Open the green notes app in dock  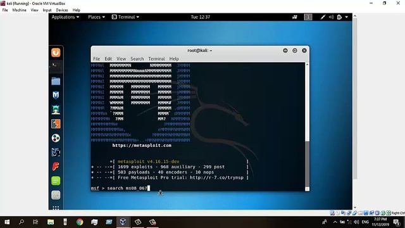pyautogui.click(x=56, y=180)
